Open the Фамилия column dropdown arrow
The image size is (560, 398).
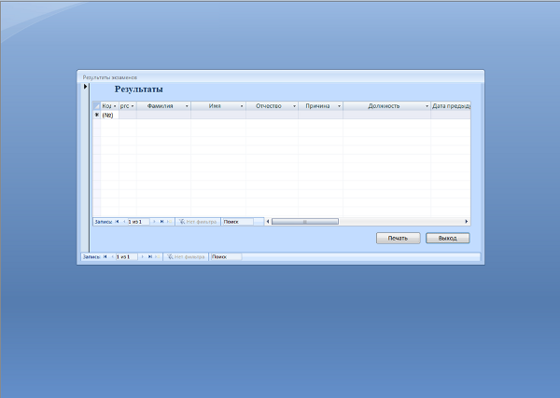coord(187,106)
